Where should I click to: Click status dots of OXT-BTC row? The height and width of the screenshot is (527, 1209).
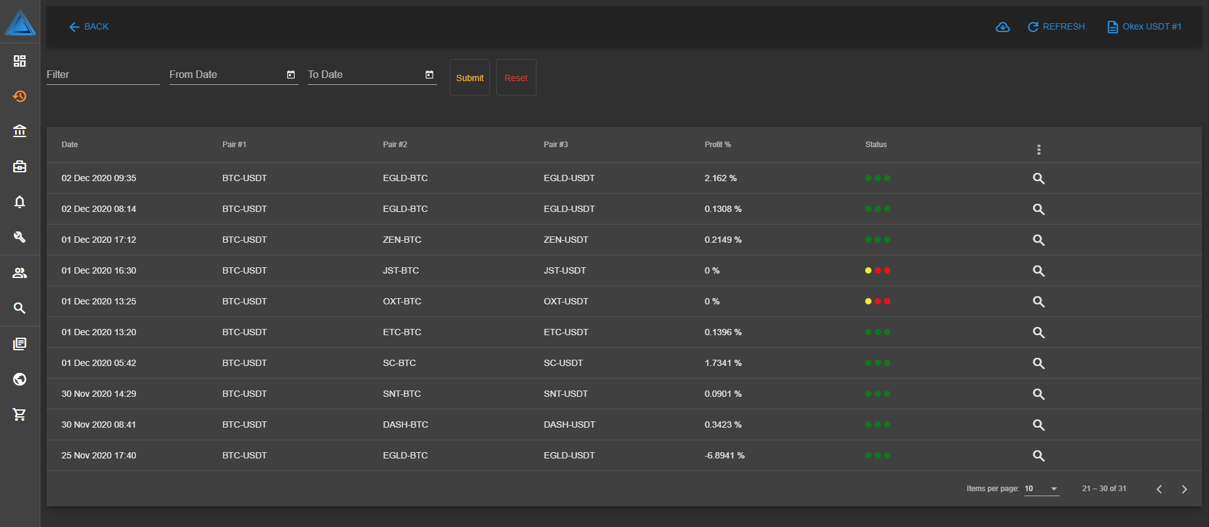(x=877, y=301)
